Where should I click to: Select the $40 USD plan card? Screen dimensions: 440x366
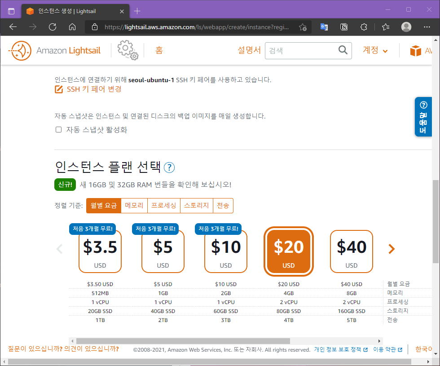pyautogui.click(x=352, y=251)
